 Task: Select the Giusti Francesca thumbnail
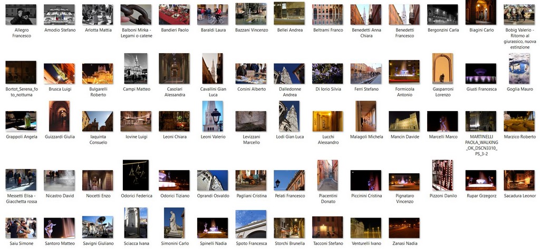pyautogui.click(x=481, y=74)
